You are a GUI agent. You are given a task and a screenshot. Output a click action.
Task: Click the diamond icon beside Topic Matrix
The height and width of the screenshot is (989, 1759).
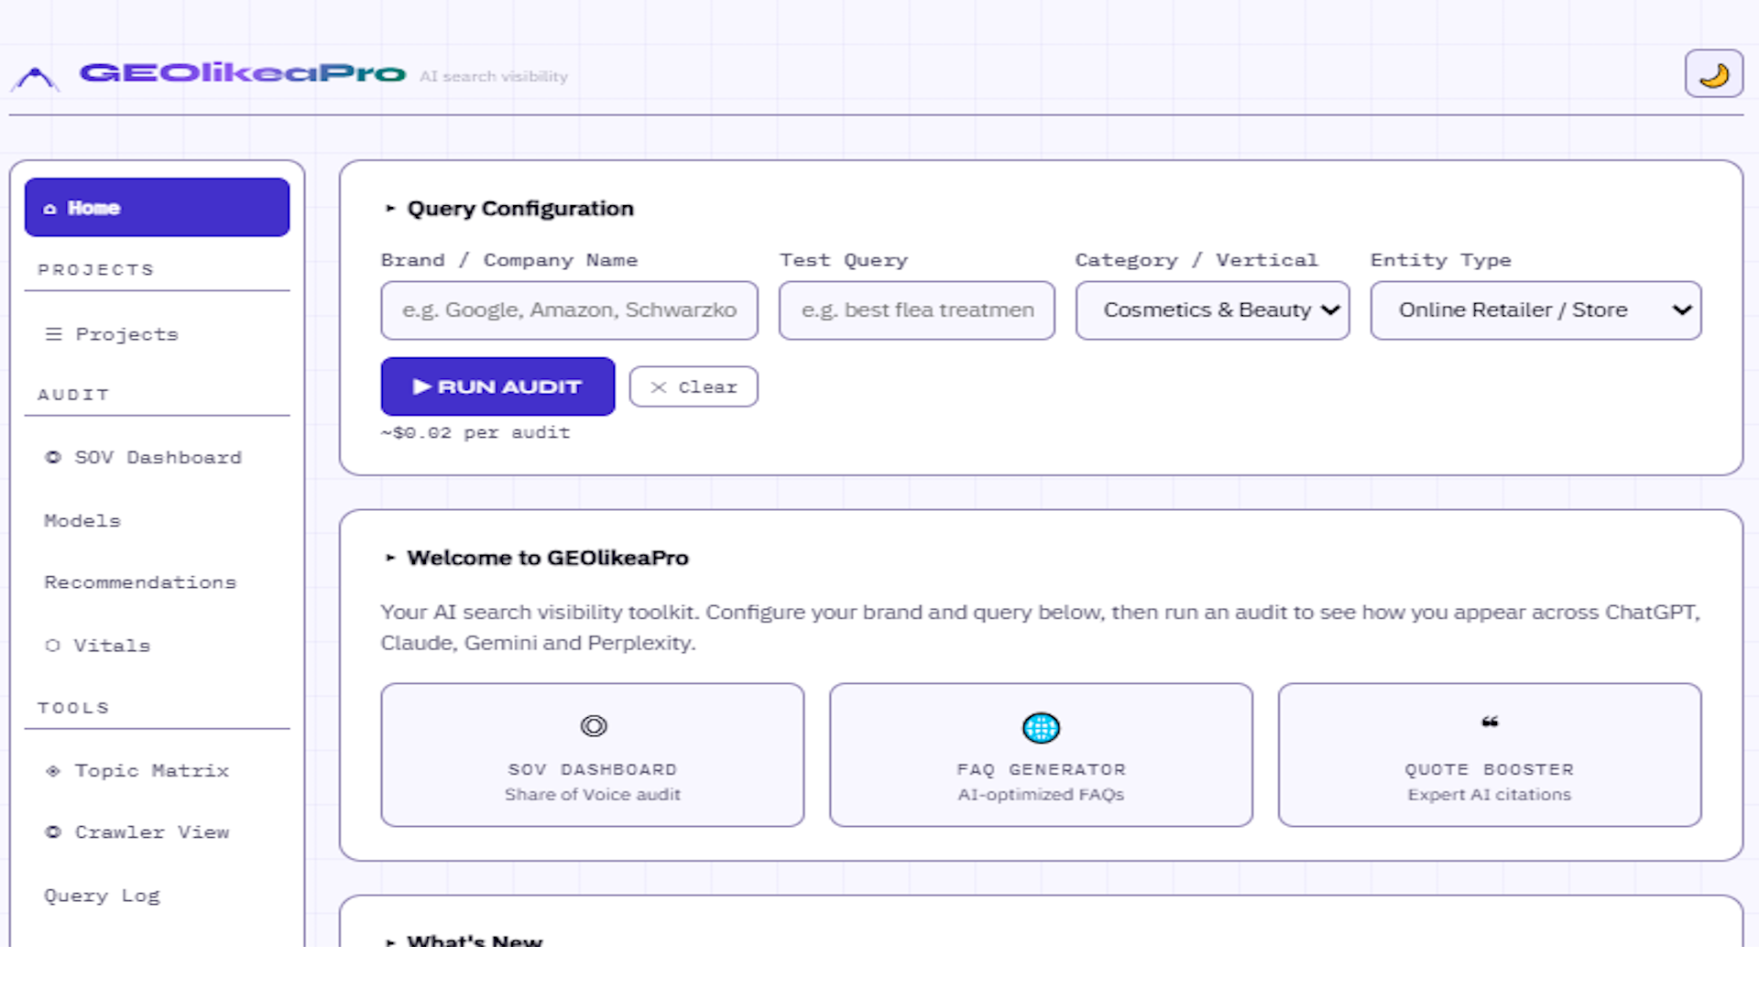click(53, 771)
